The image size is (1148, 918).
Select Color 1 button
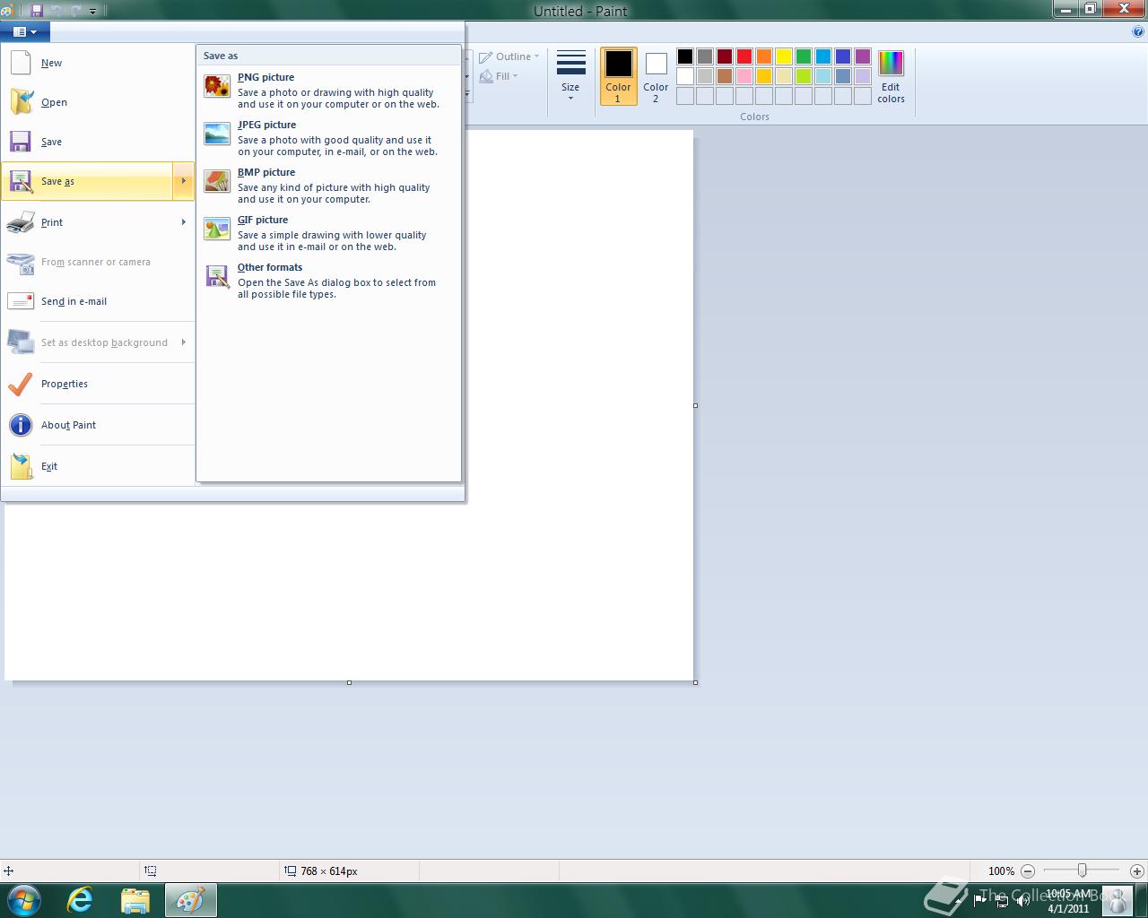point(618,76)
